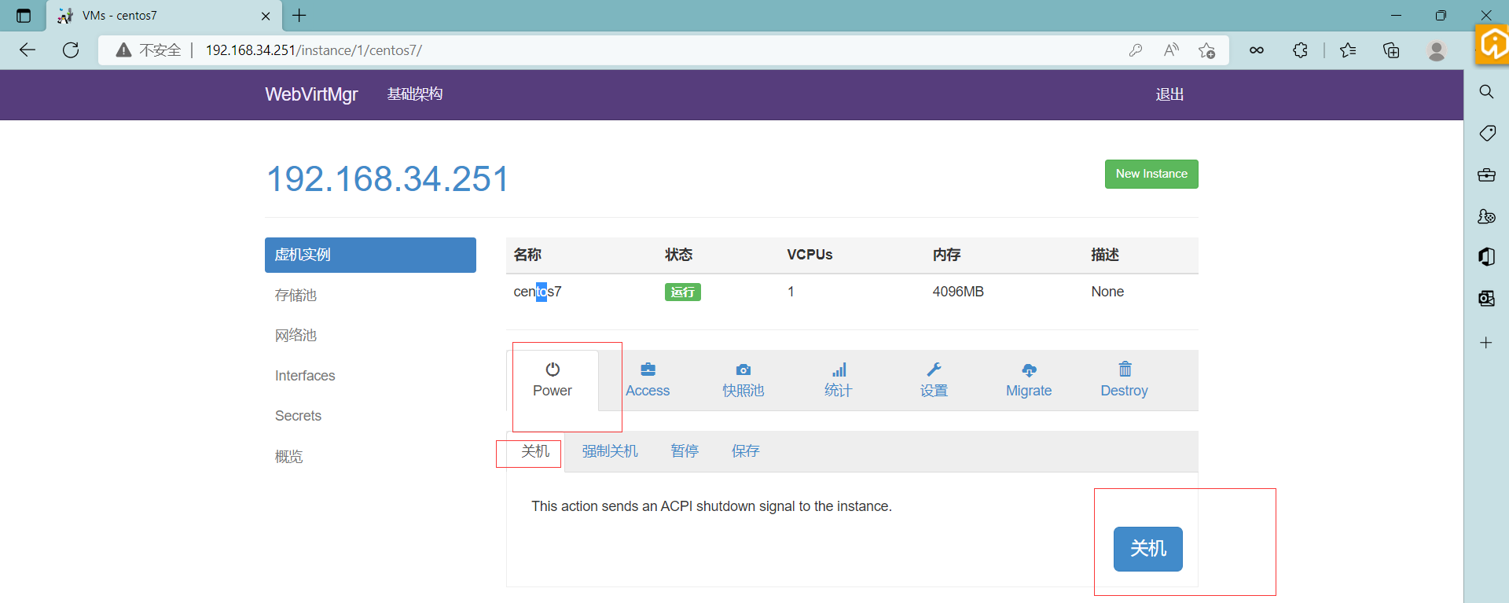Open the sidebar Office icon
This screenshot has height=603, width=1509.
1486,257
